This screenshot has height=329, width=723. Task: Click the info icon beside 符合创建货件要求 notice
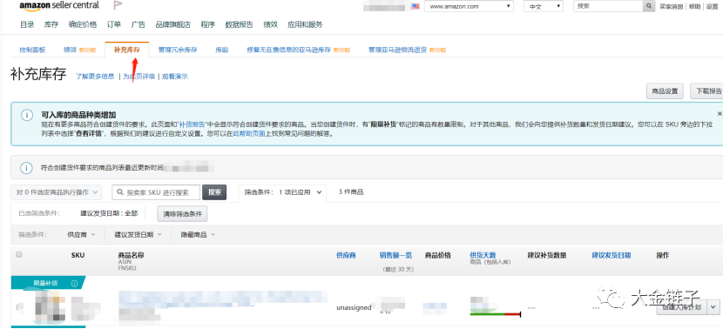[x=27, y=168]
